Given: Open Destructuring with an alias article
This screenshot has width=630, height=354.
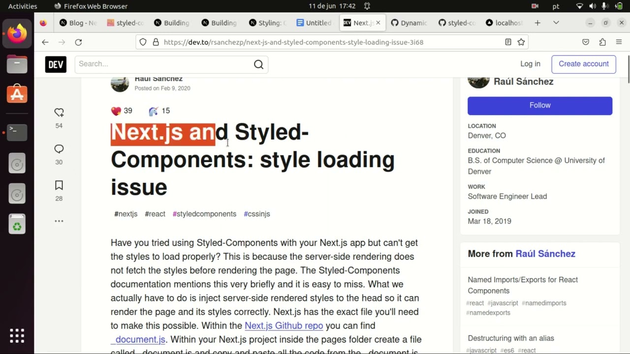Looking at the screenshot, I should click(511, 338).
